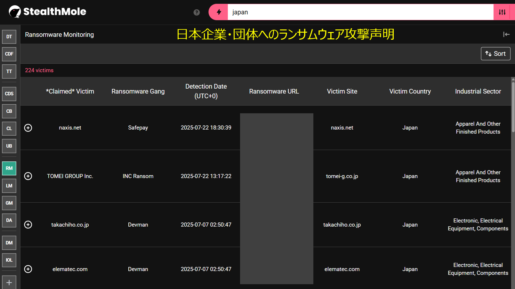Select the RM Ransomware Monitoring module

[9, 168]
